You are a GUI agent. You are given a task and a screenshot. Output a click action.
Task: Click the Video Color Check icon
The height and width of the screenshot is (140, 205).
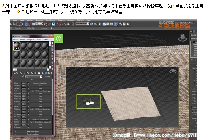52,56
